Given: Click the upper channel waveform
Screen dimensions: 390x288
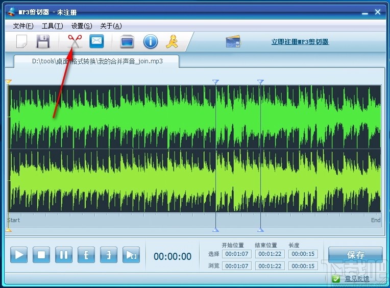Looking at the screenshot, I should (194, 117).
